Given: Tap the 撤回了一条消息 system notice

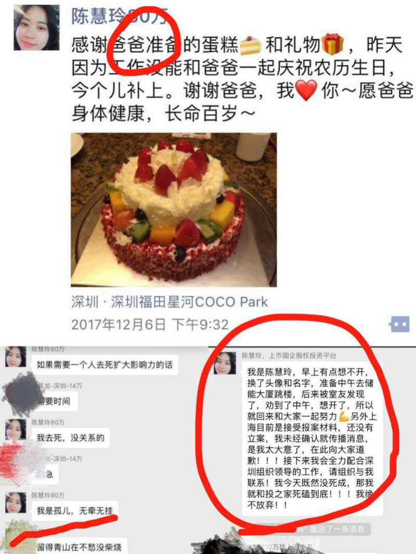Looking at the screenshot, I should click(x=330, y=529).
